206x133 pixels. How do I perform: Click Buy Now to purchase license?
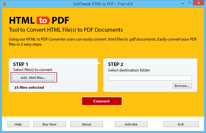point(49,124)
